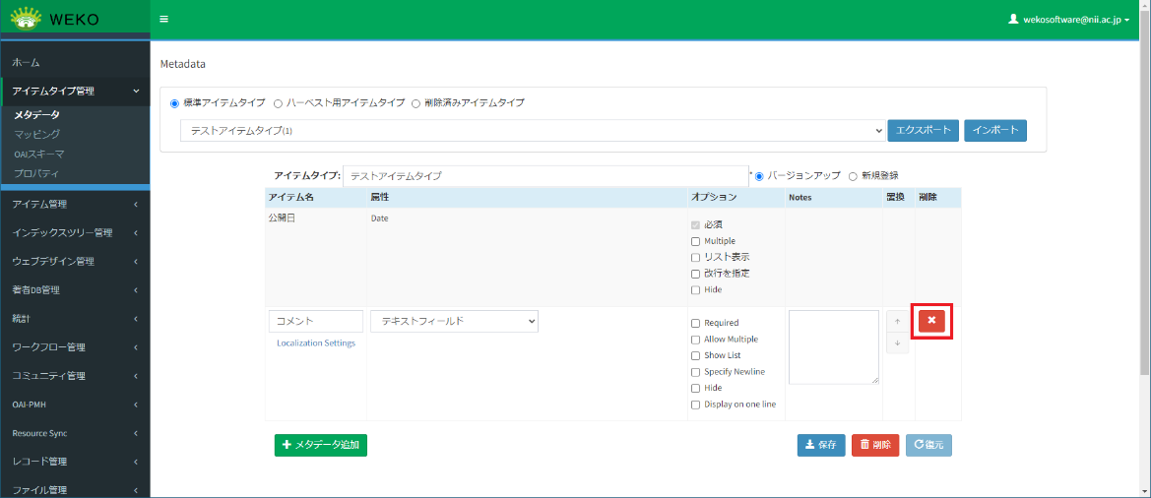Select the 新規登録 radio button
This screenshot has width=1151, height=498.
click(x=853, y=176)
